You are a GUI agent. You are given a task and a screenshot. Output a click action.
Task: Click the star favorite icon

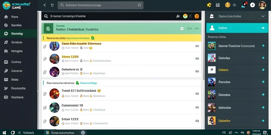(178, 16)
